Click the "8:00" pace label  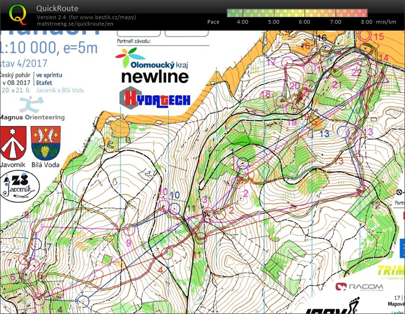(366, 22)
